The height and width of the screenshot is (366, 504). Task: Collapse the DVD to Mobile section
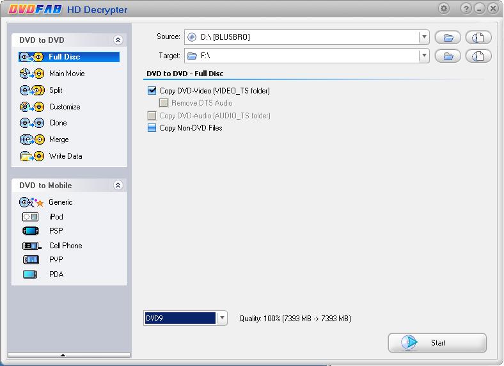point(118,186)
